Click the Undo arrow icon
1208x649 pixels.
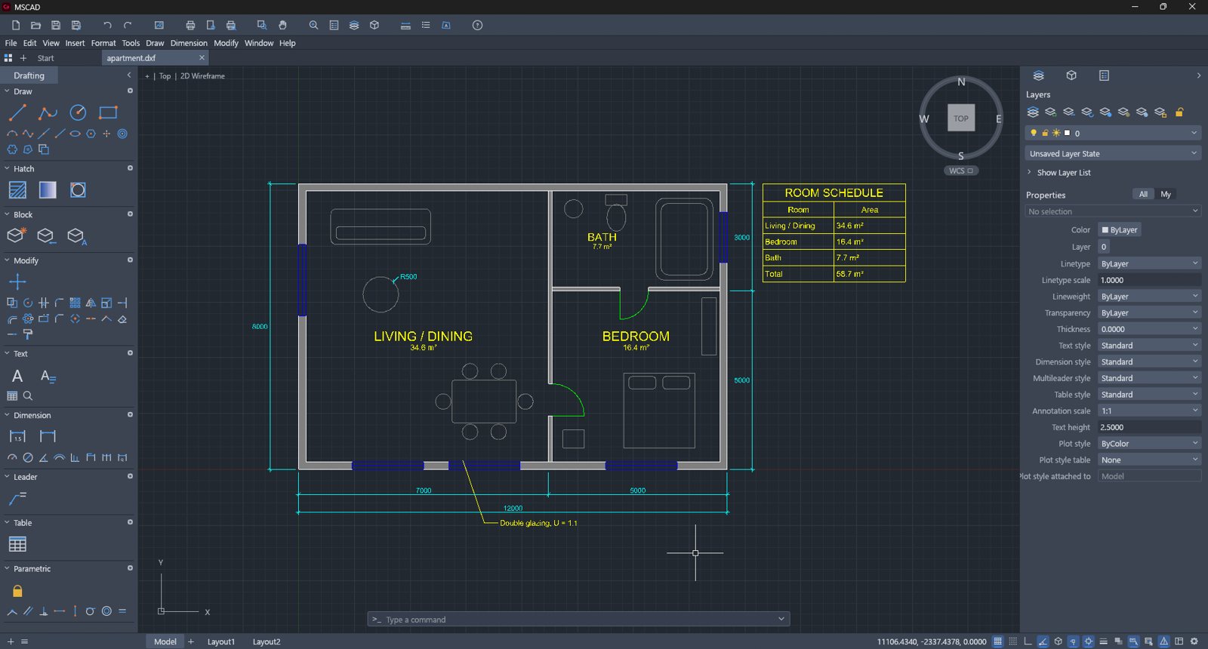pos(107,25)
